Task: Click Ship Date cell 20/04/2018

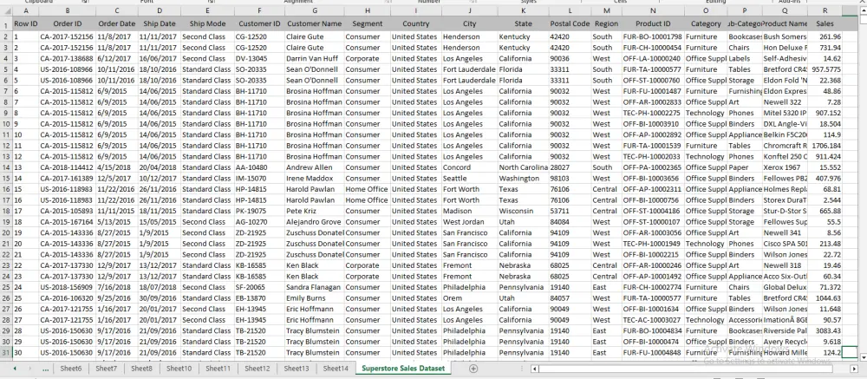Action: coord(160,167)
